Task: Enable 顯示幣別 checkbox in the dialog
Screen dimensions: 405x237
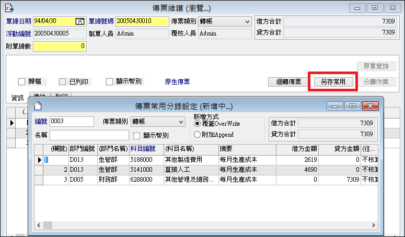Action: pyautogui.click(x=137, y=136)
